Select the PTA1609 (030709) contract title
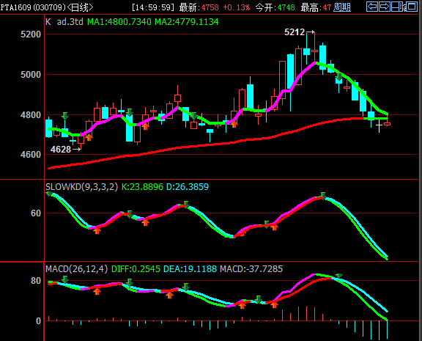The image size is (422, 341). (33, 7)
